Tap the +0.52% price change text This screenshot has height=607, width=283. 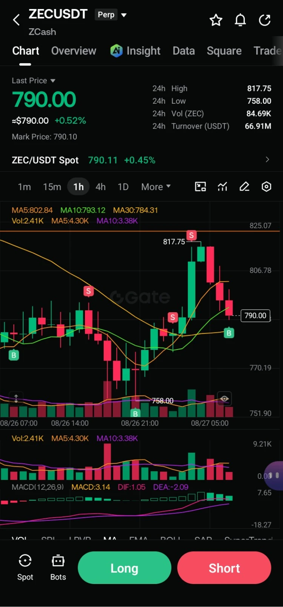tap(70, 121)
